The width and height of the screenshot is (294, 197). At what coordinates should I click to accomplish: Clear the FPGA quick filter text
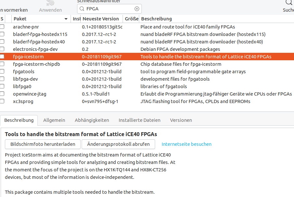[137, 9]
